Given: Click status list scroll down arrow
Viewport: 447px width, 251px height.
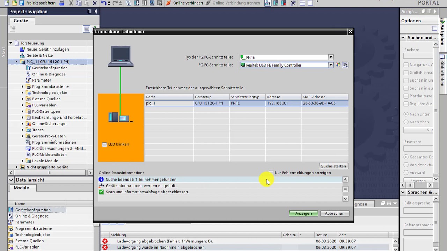Looking at the screenshot, I should [345, 199].
